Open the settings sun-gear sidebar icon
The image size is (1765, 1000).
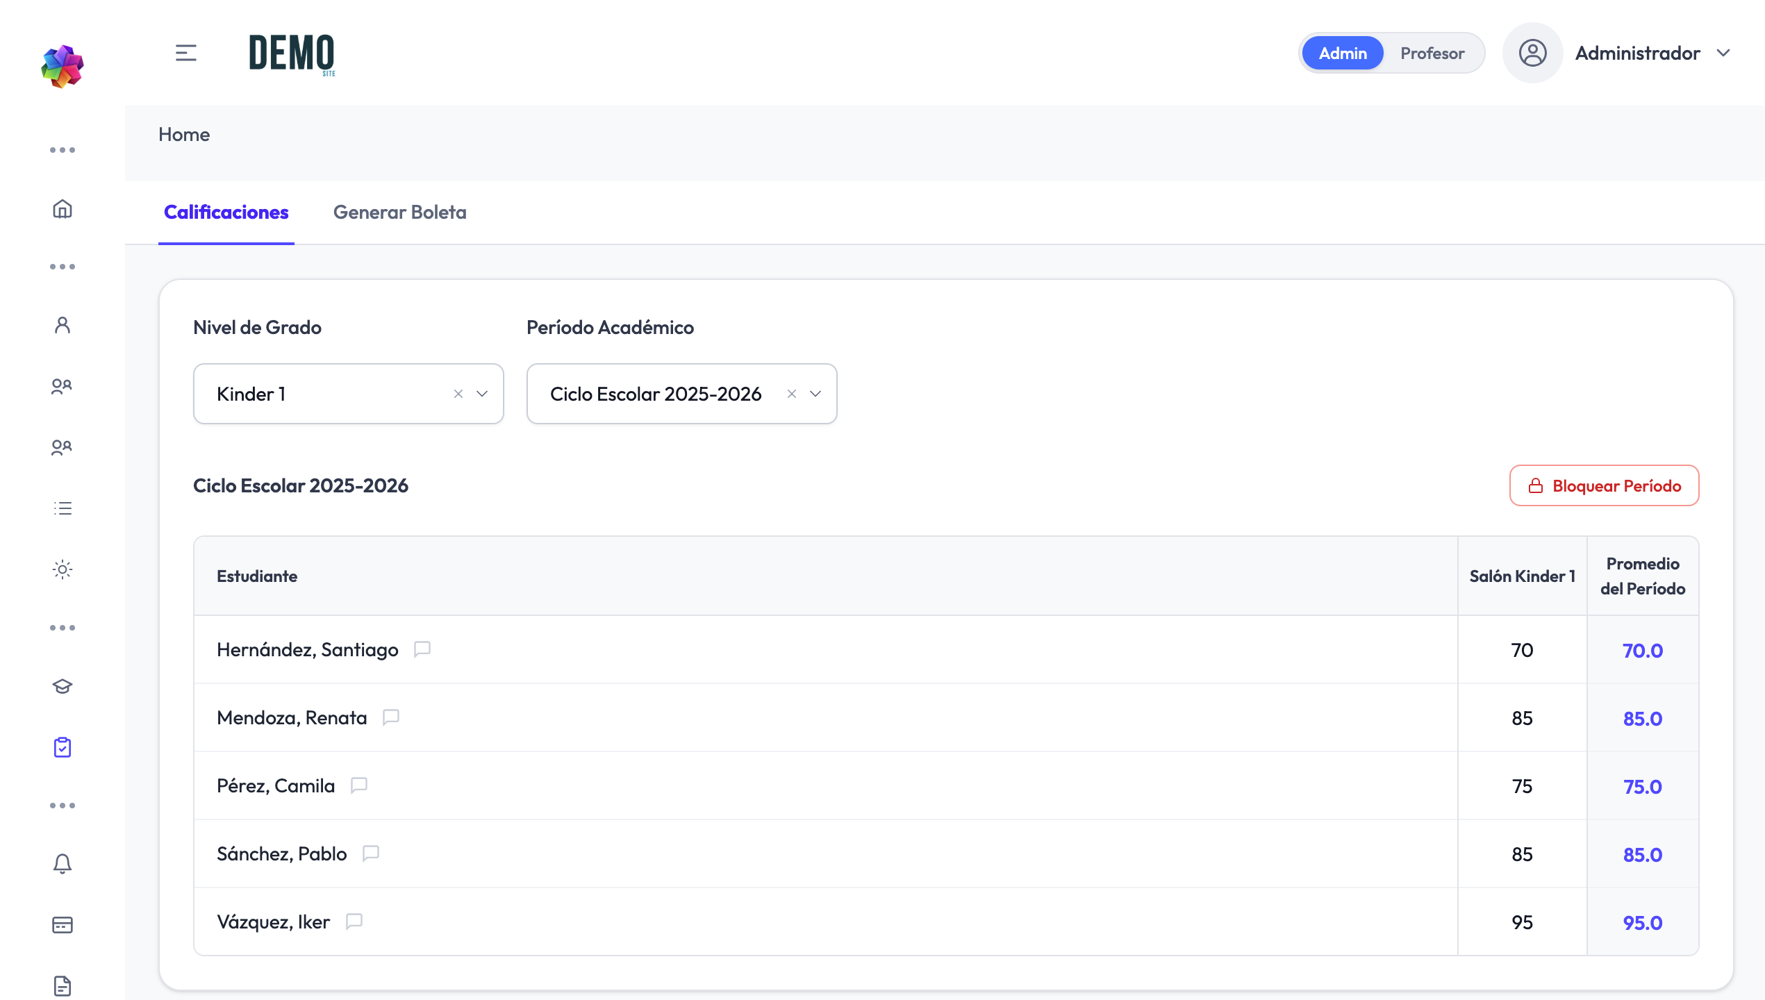63,569
